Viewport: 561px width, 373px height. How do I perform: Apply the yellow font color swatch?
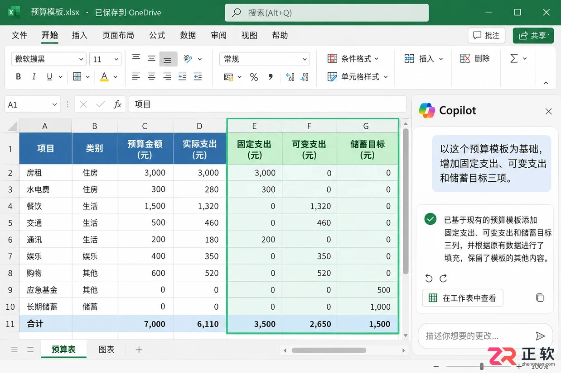[x=104, y=77]
